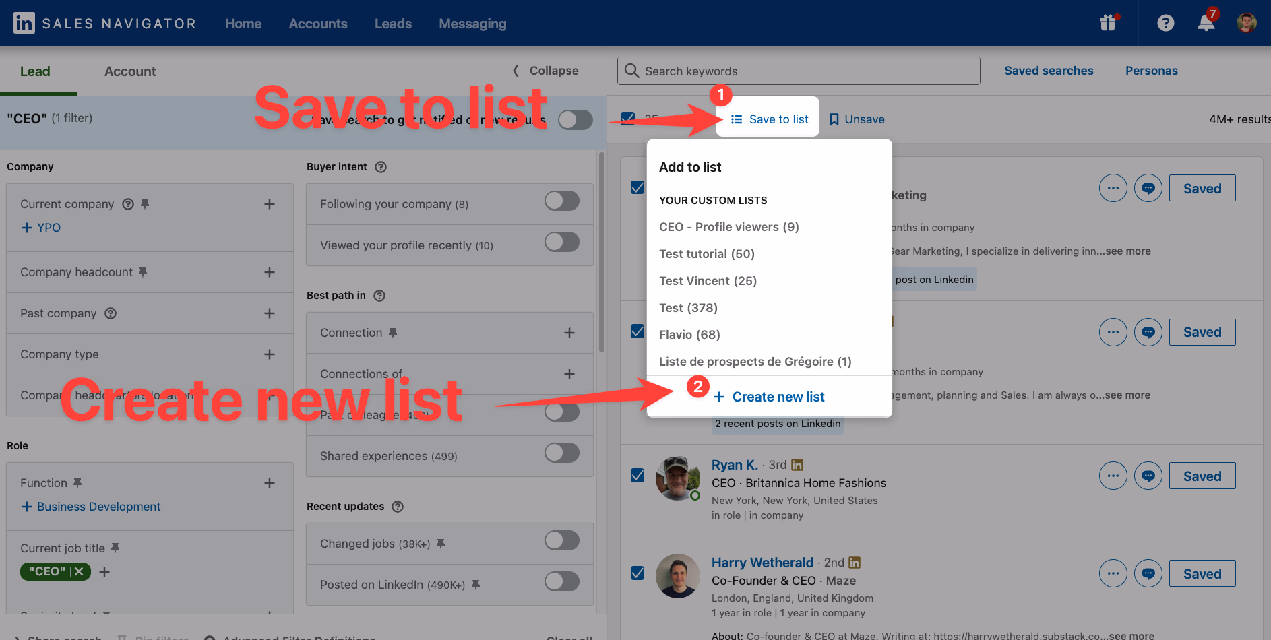
Task: Uncheck Ryan K. result checkbox
Action: coord(638,476)
